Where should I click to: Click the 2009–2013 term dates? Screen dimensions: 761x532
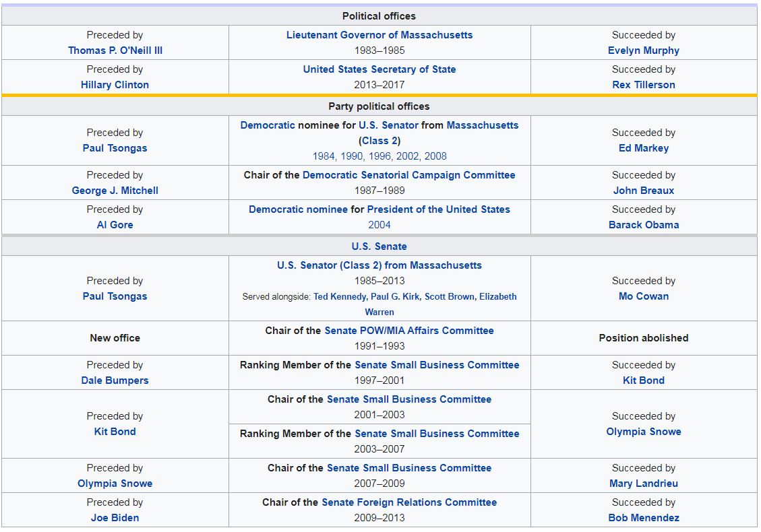(x=379, y=518)
